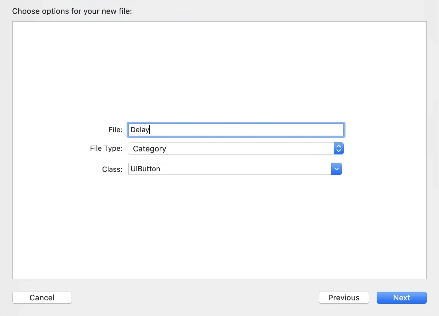The width and height of the screenshot is (439, 316).
Task: Click the File Type up-down arrows icon
Action: click(339, 149)
